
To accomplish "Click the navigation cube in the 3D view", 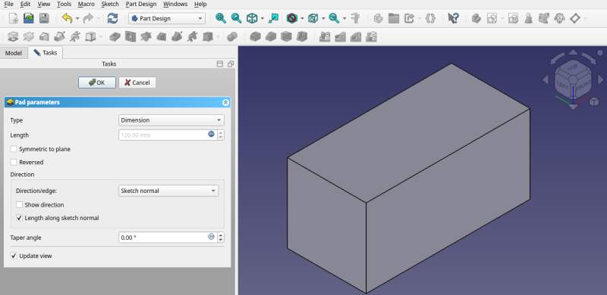I will click(x=573, y=80).
